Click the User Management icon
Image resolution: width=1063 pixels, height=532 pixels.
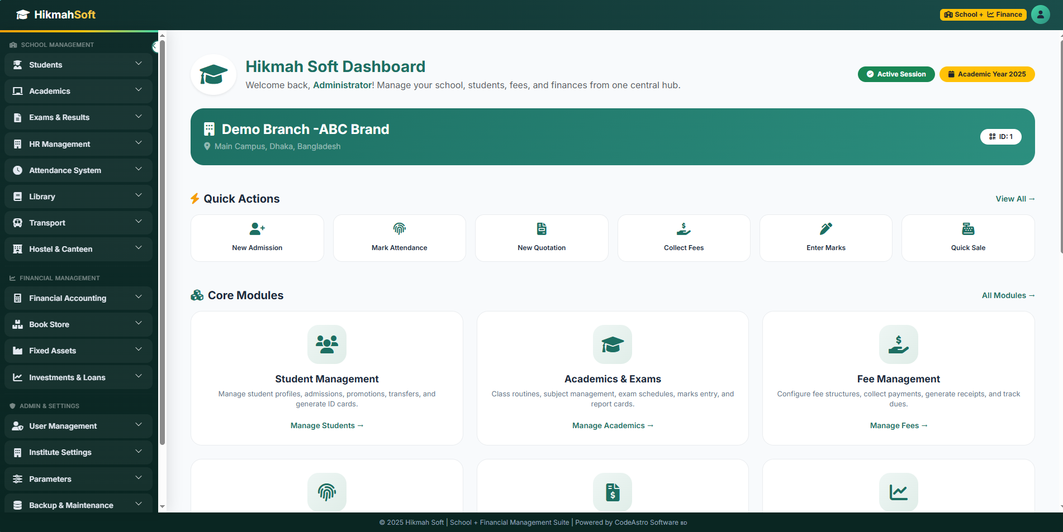[x=18, y=426]
